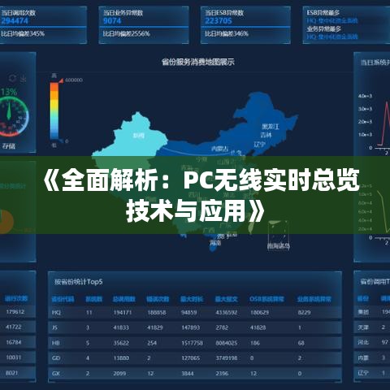Viewport: 390px width, 390px height.
Task: Click the GX row in Top5 table
Action: (x=195, y=374)
